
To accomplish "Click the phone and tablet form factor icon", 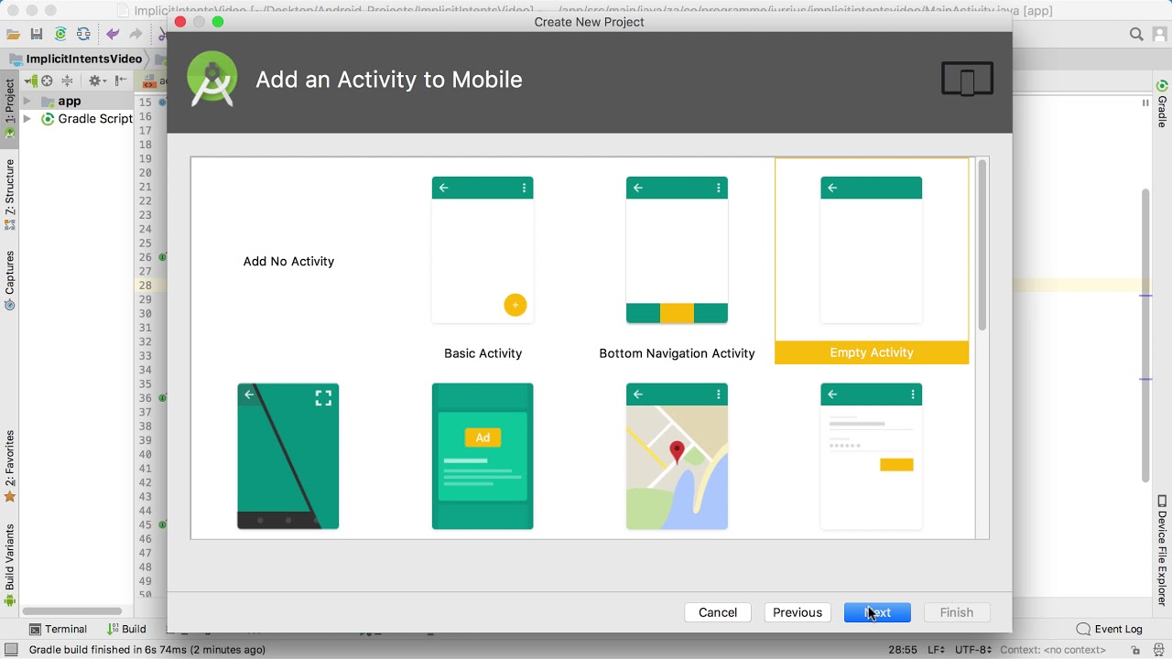I will (967, 80).
